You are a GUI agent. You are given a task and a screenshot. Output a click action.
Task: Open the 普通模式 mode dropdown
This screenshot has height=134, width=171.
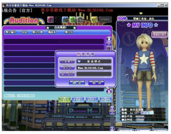pos(94,62)
